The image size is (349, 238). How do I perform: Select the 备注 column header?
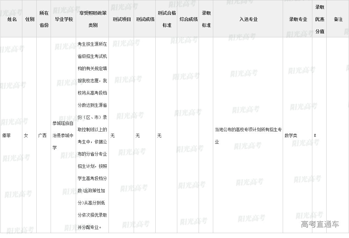(338, 19)
